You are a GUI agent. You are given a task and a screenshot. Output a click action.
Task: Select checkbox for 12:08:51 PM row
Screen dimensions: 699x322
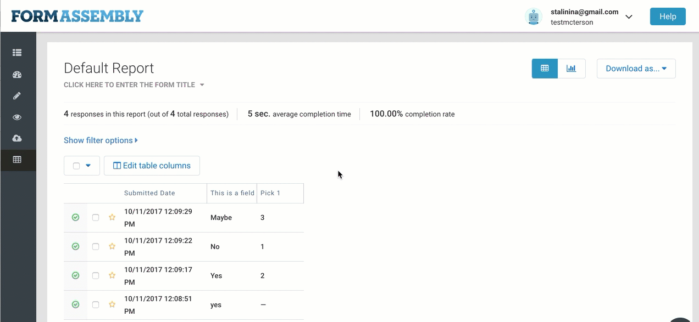(x=96, y=304)
